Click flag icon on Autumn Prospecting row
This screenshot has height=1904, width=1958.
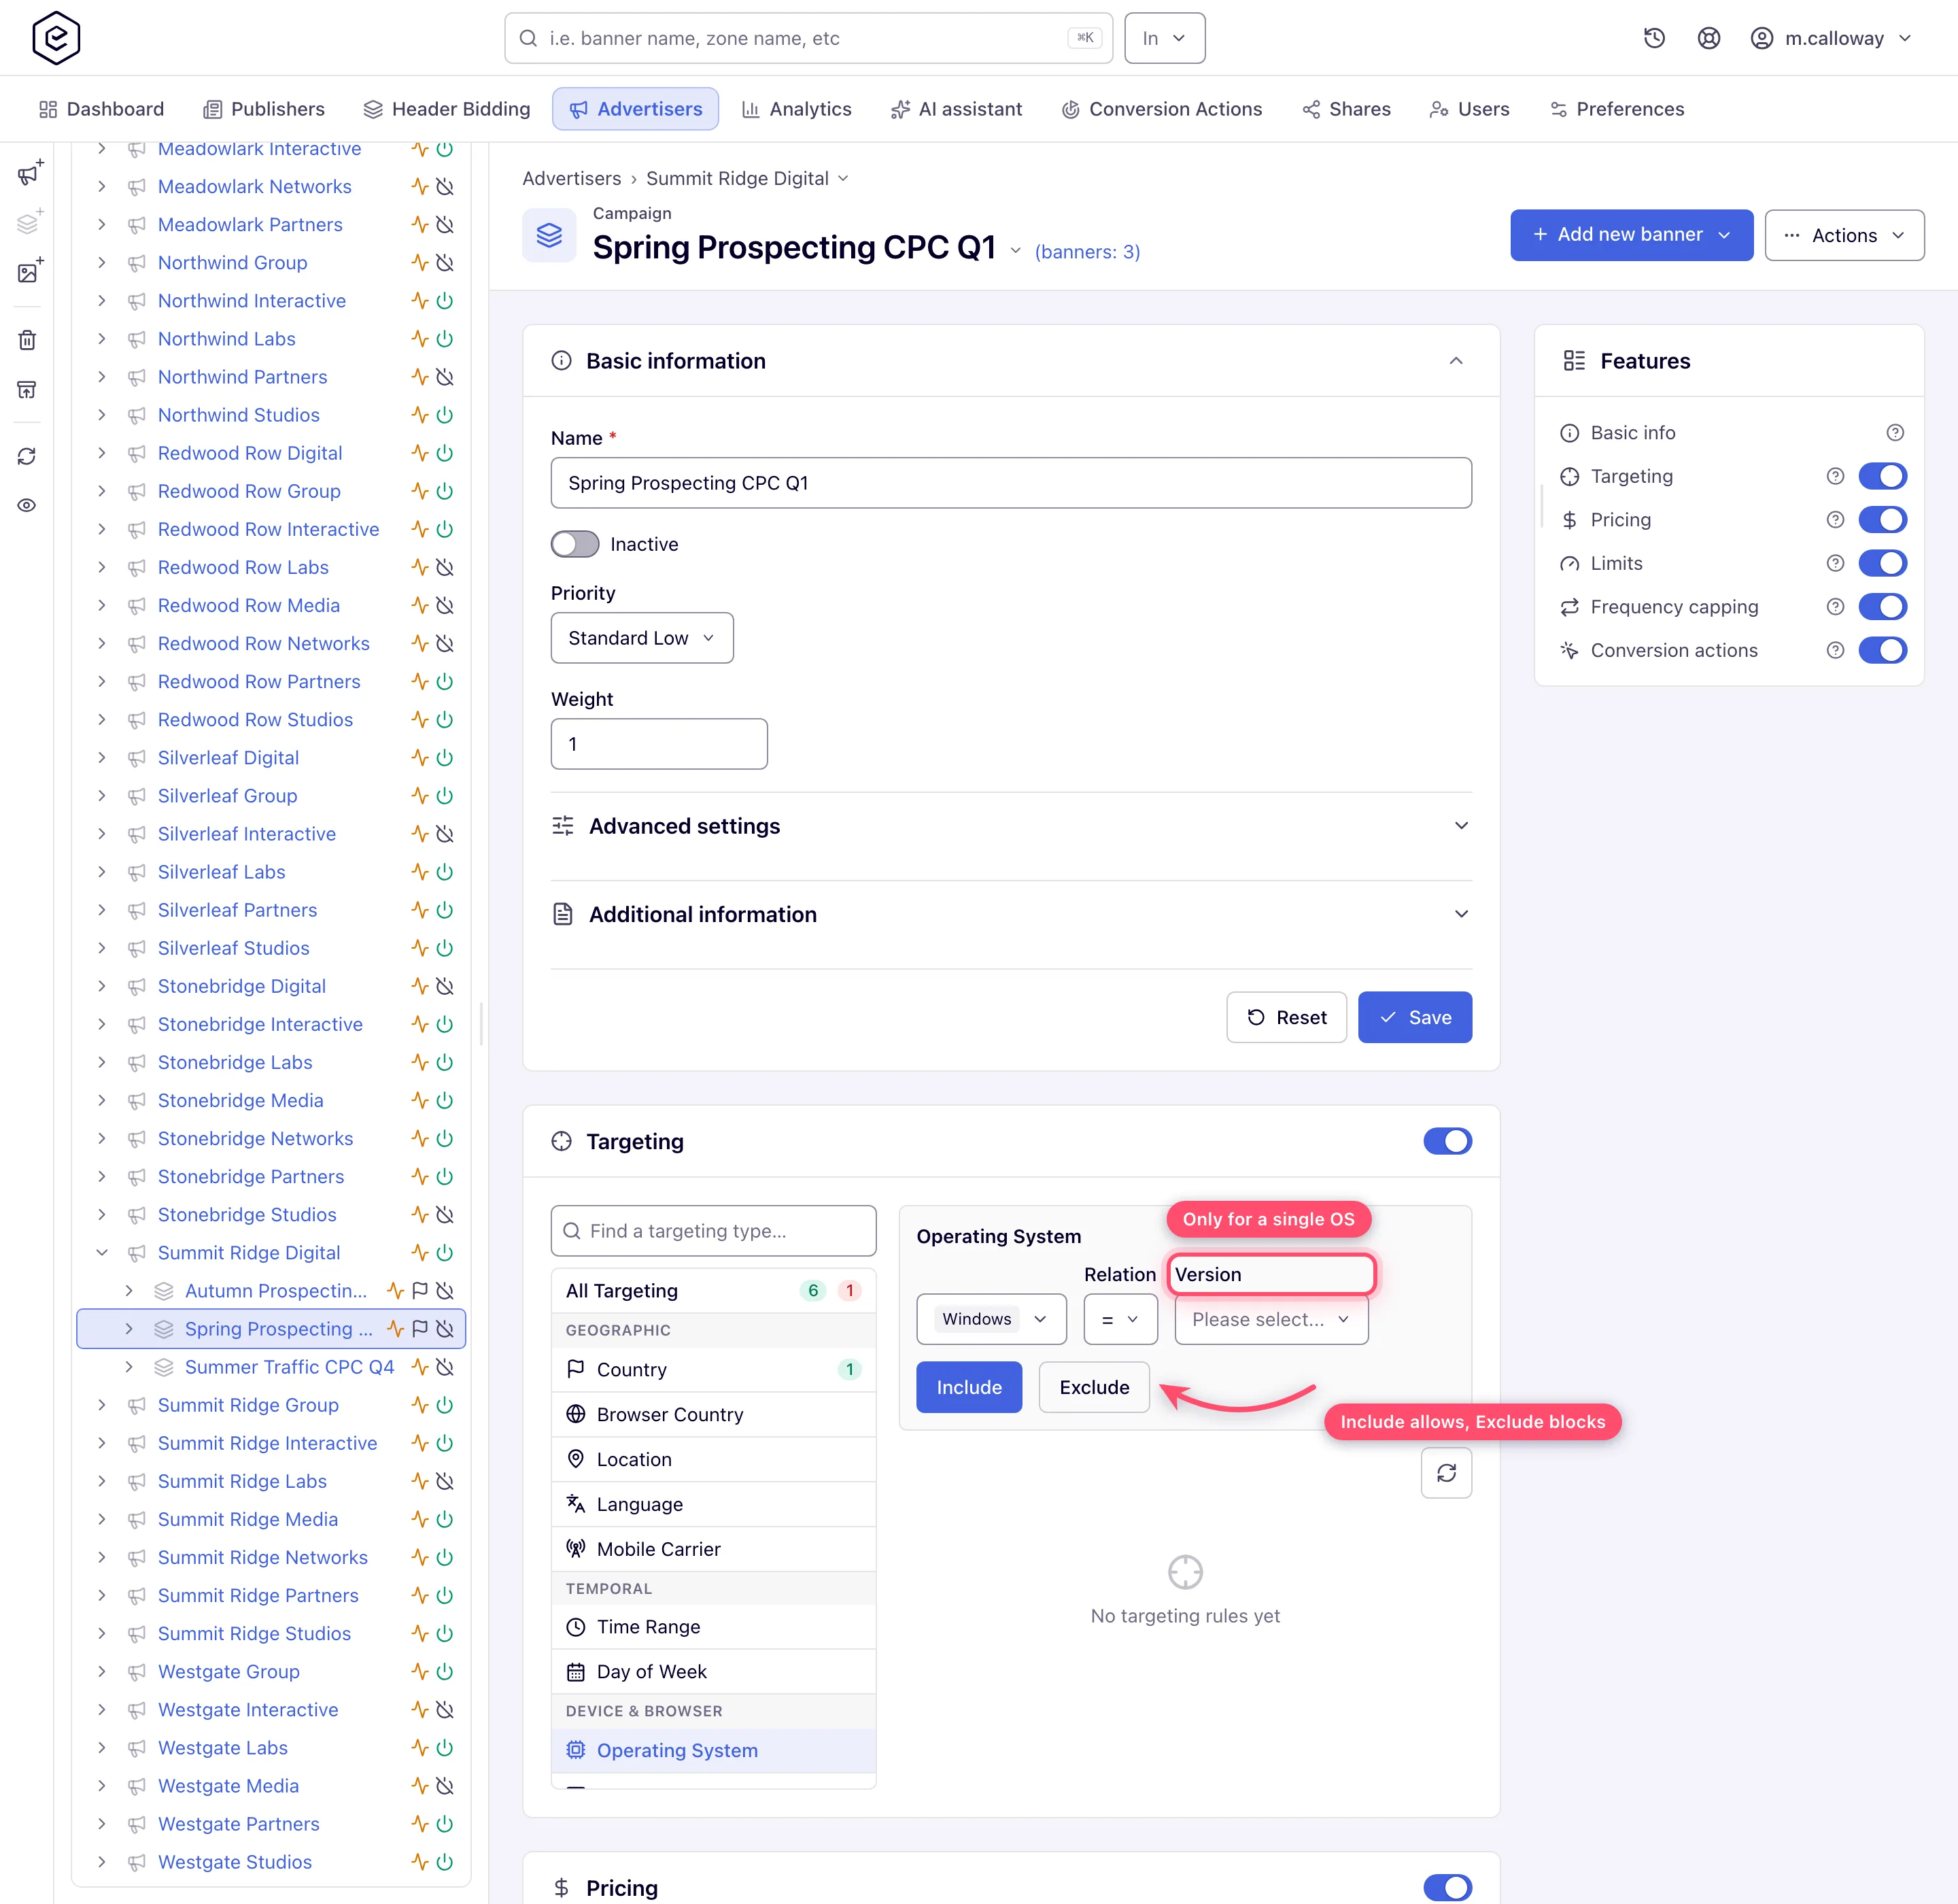click(x=420, y=1291)
